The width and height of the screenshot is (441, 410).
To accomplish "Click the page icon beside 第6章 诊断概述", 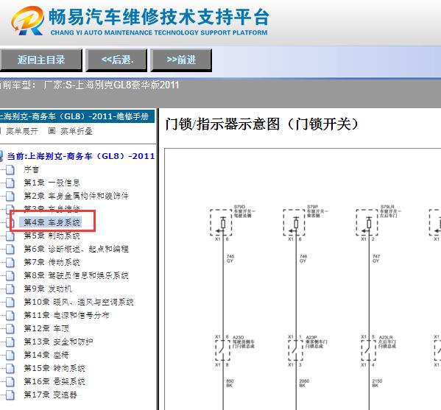I will point(10,249).
